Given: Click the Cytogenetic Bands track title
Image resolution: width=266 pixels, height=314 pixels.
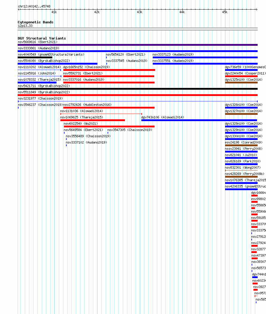Looking at the screenshot, I should click(36, 22).
